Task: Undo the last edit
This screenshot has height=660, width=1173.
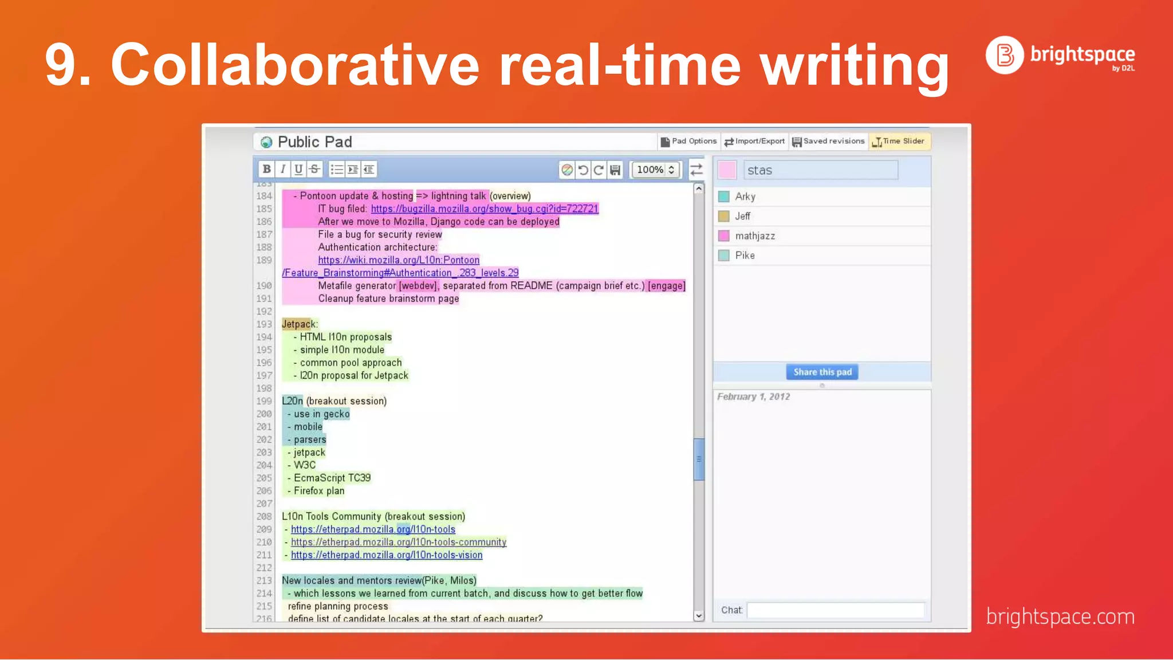Action: tap(583, 170)
